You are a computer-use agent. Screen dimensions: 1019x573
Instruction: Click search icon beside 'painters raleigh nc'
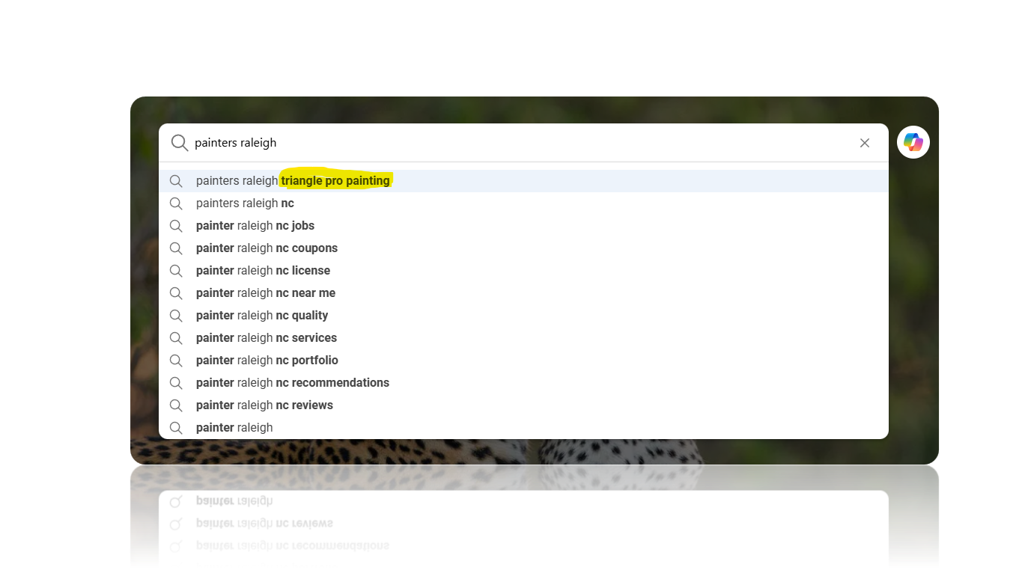pyautogui.click(x=176, y=203)
